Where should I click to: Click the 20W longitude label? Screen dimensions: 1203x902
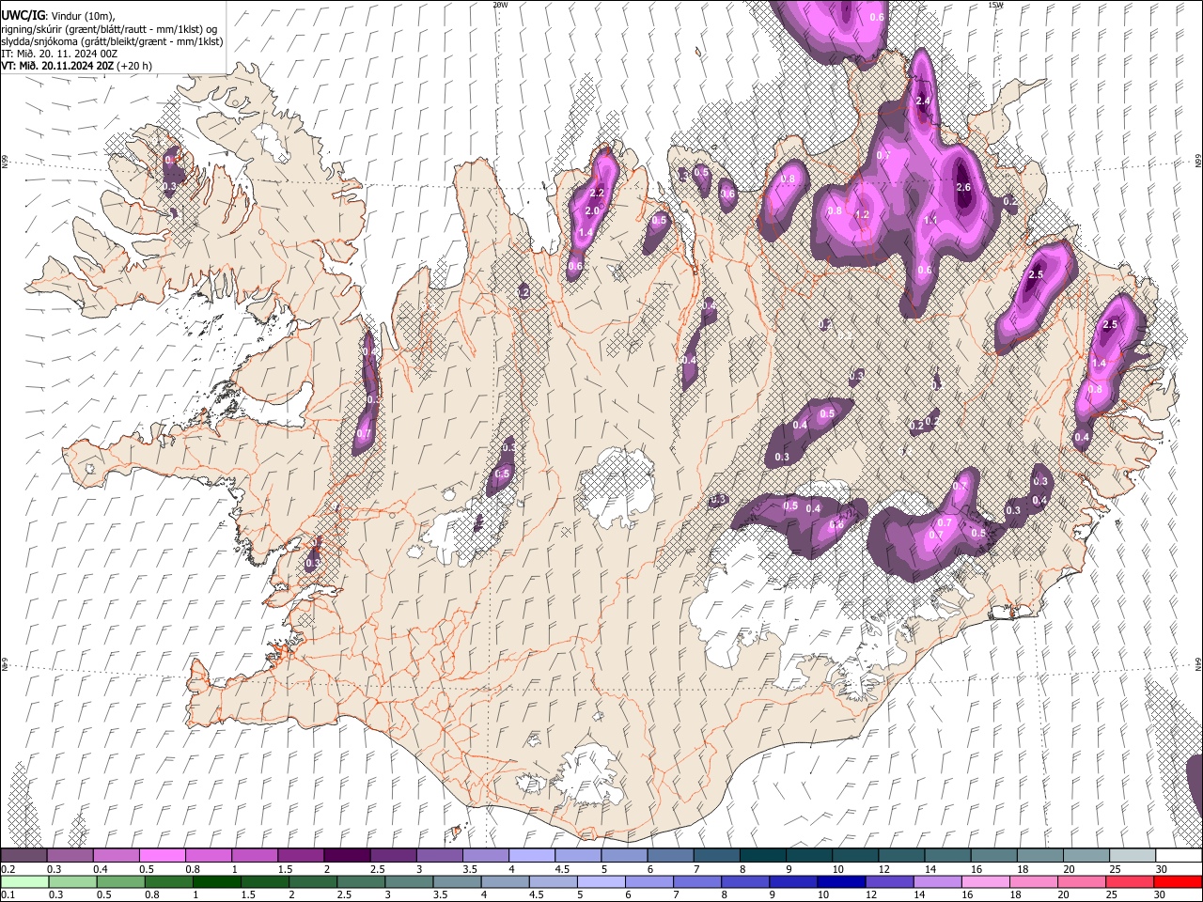pyautogui.click(x=501, y=5)
